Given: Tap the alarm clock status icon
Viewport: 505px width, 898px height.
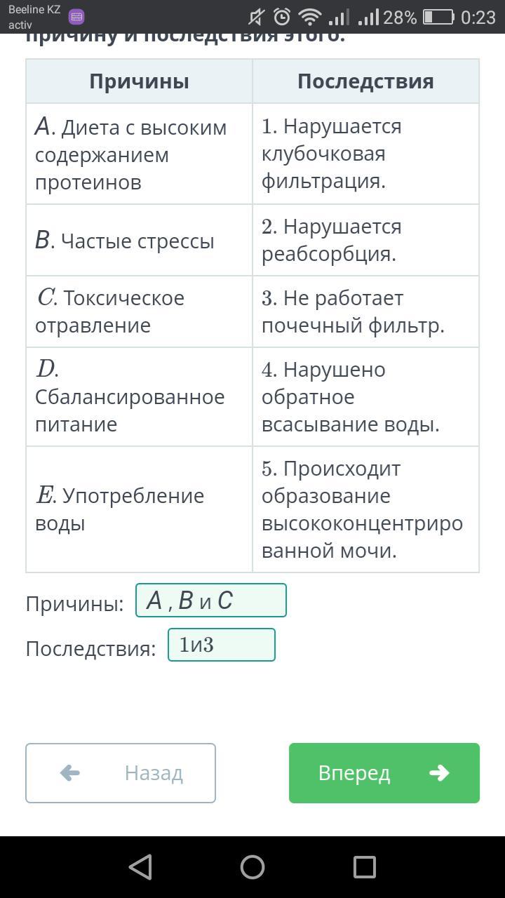Looking at the screenshot, I should pos(282,17).
